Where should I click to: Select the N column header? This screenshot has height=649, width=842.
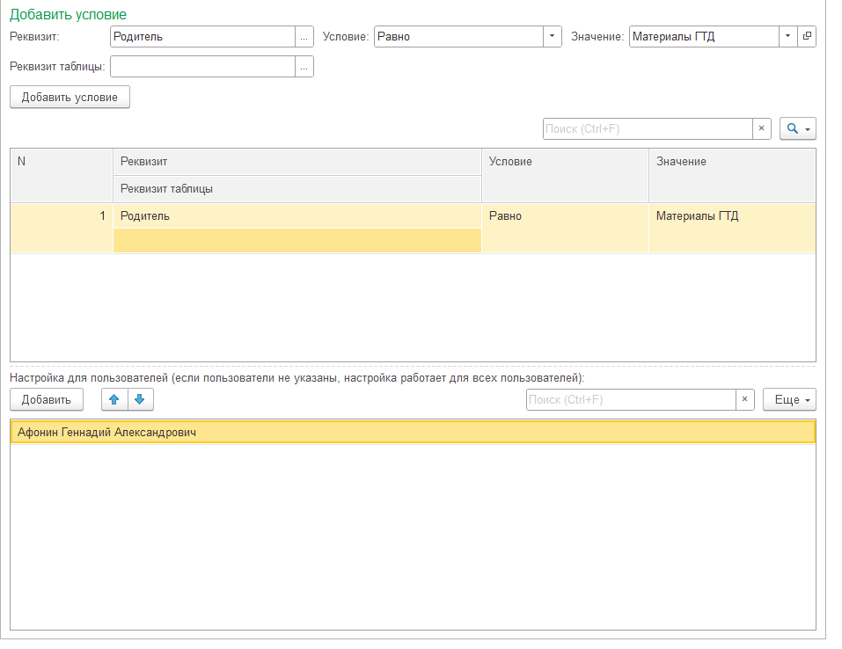[62, 176]
